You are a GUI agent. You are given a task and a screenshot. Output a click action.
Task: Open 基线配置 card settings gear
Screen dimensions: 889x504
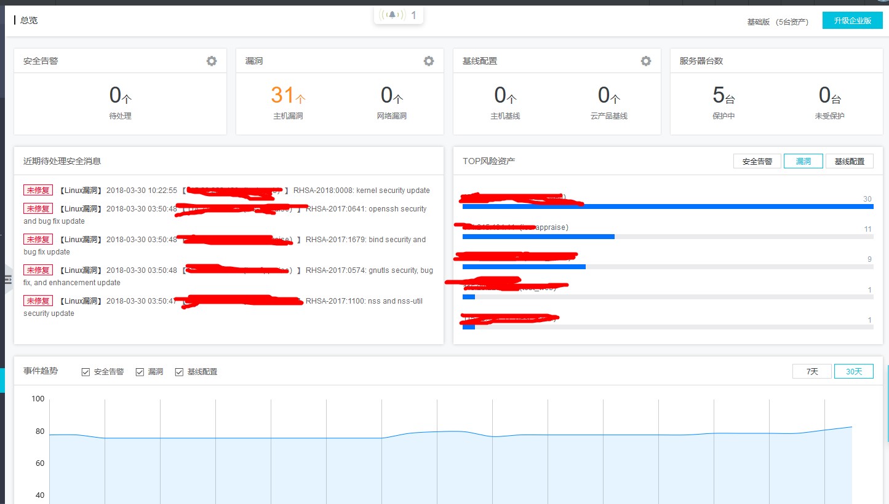646,61
